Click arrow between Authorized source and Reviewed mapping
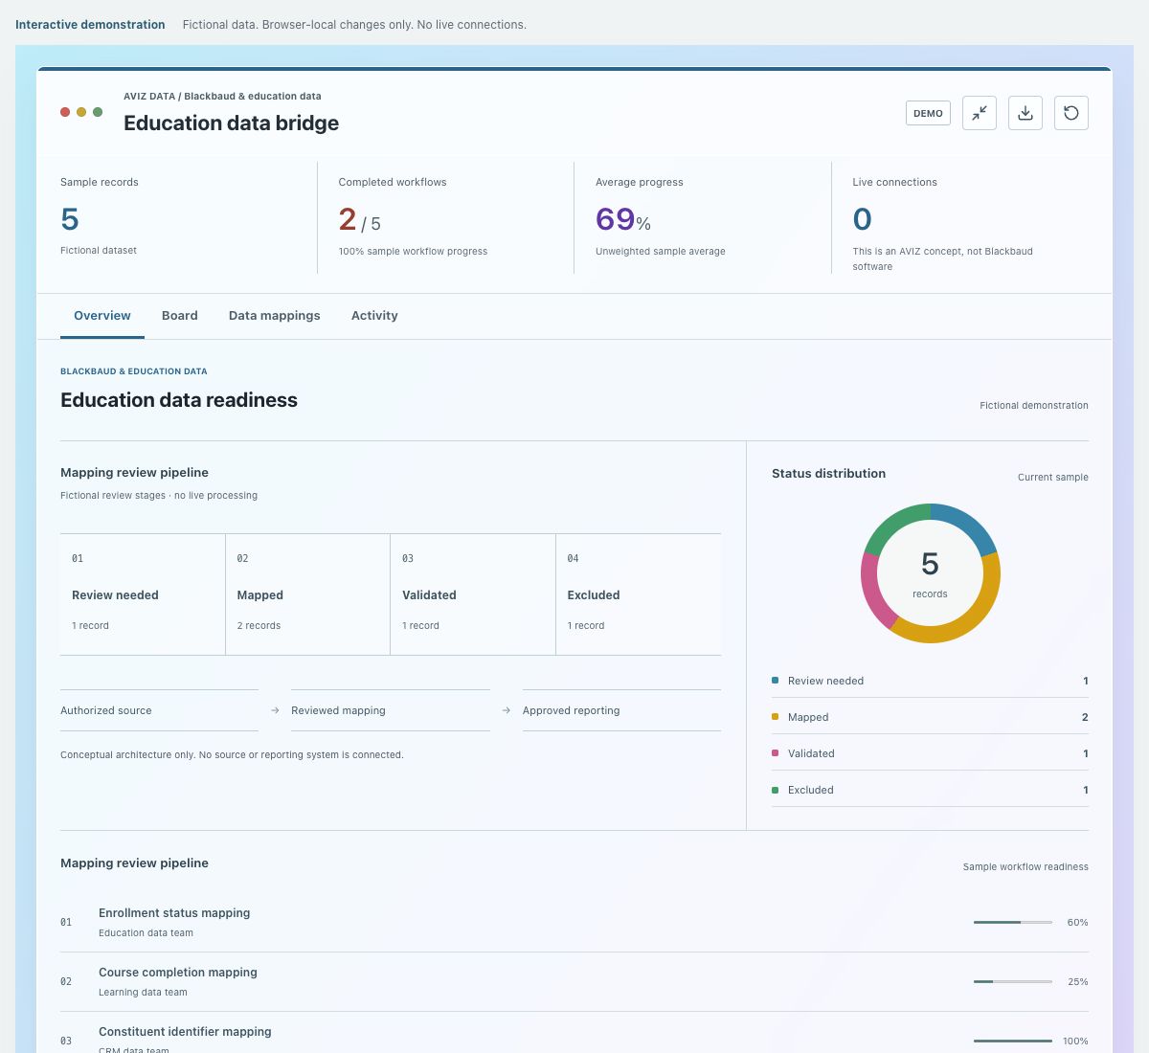 pos(275,710)
